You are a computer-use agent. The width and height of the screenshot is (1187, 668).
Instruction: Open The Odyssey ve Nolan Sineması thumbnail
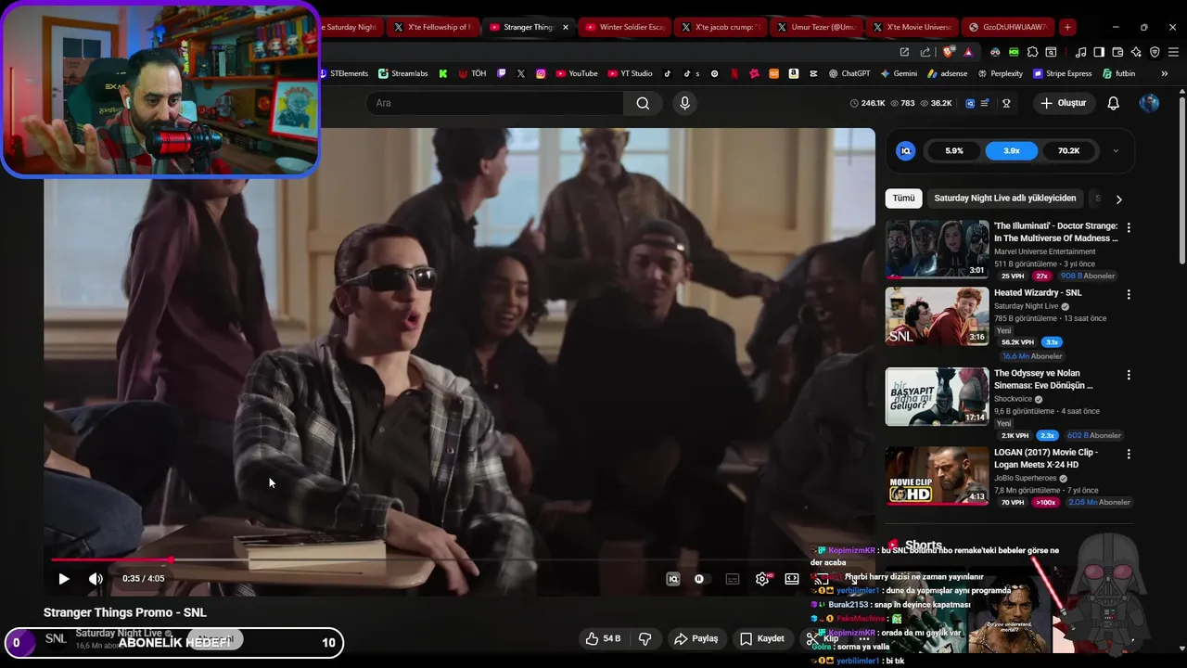[937, 396]
